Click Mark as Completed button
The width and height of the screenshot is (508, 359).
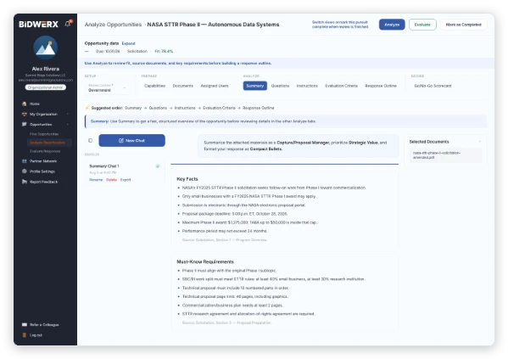pos(463,25)
